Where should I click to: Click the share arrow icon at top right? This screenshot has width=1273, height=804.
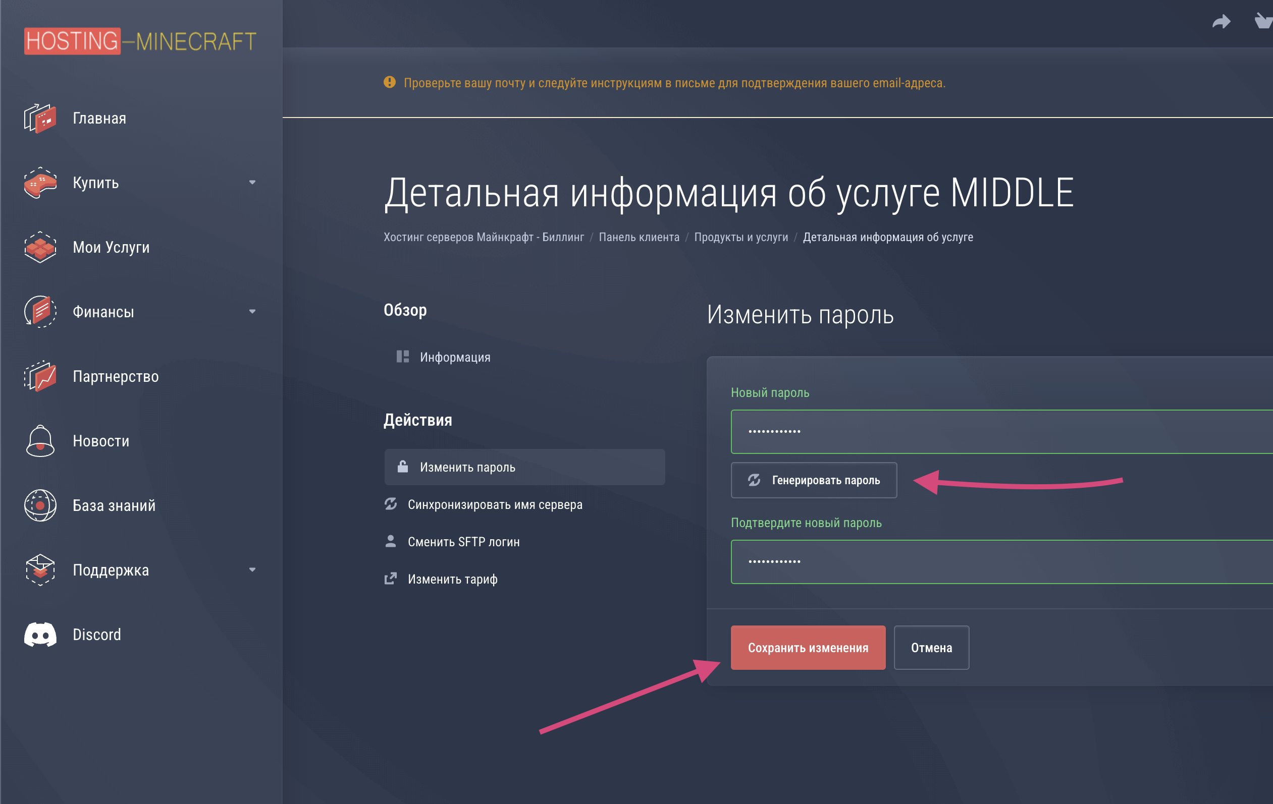1221,22
